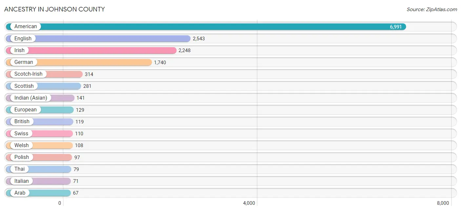Click the 8,000 axis label
Image resolution: width=461 pixels, height=211 pixels.
coord(443,203)
